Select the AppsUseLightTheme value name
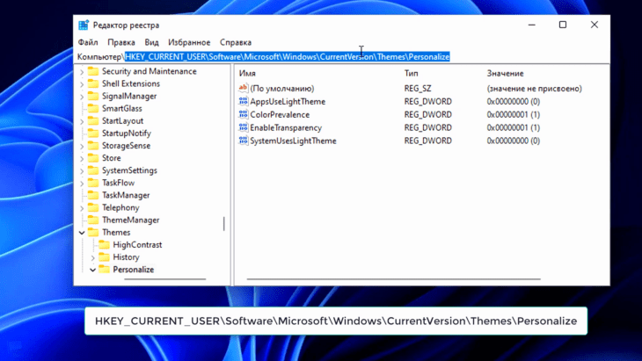 pyautogui.click(x=288, y=101)
